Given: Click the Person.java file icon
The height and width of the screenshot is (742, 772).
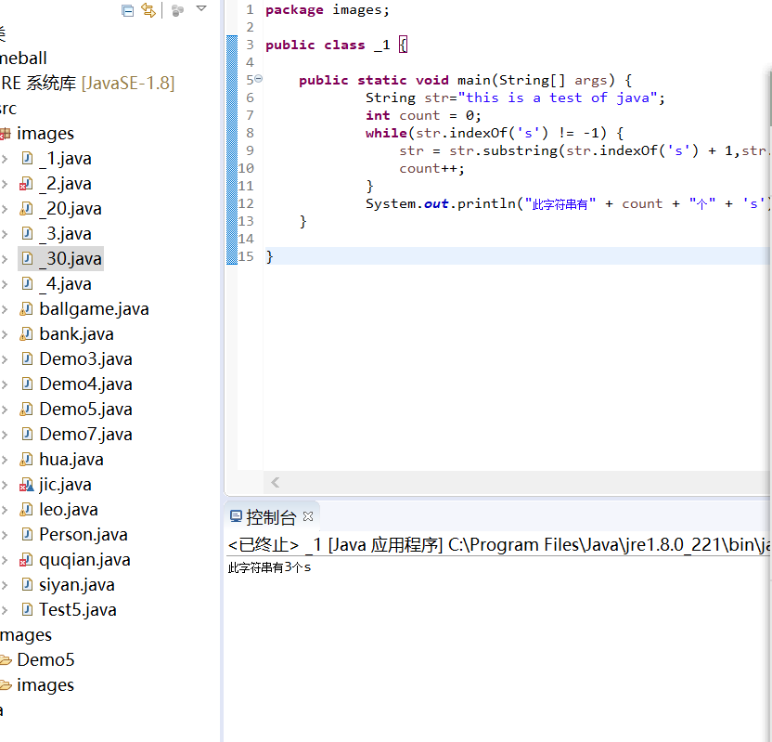Looking at the screenshot, I should (28, 535).
